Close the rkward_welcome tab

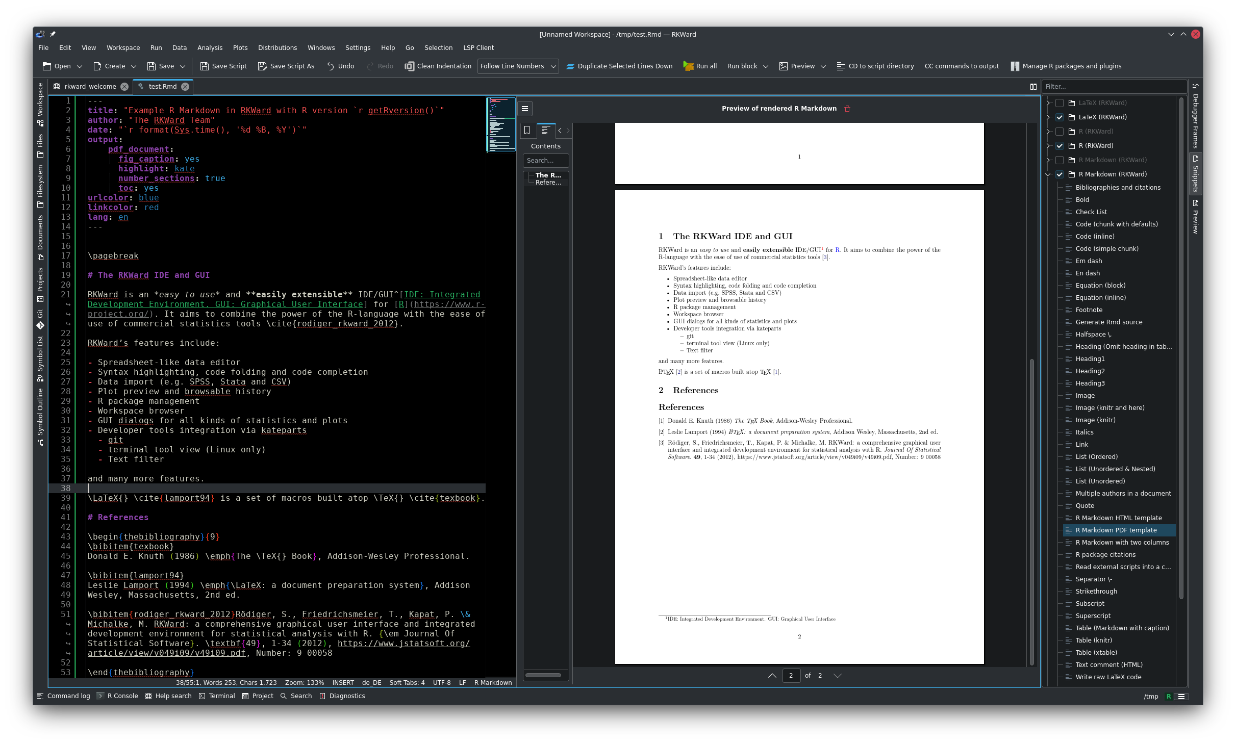(124, 87)
